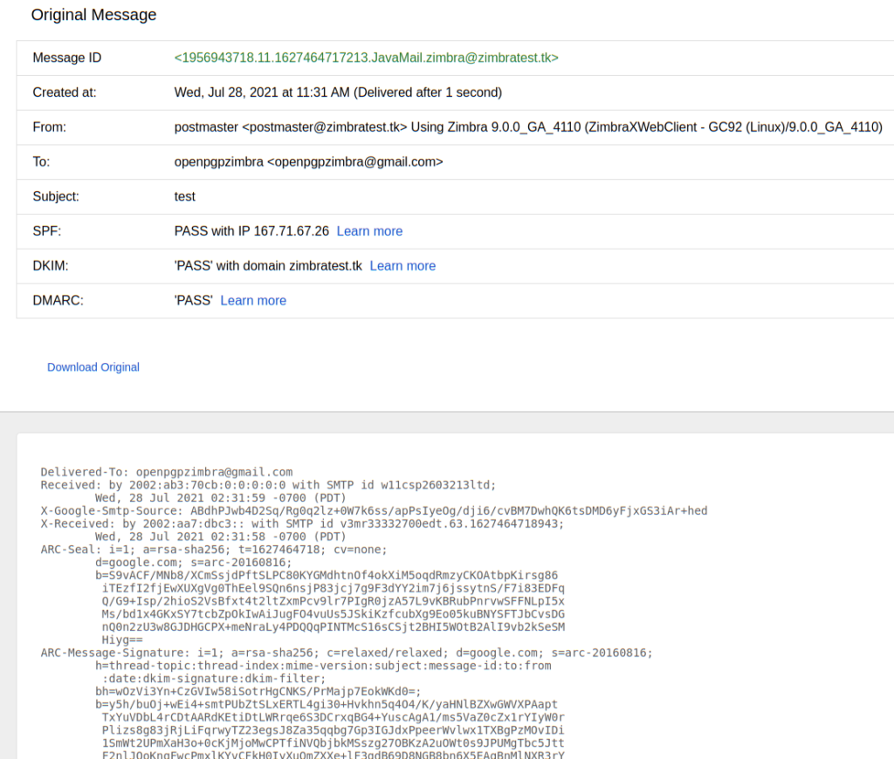Click inside the raw message source area
This screenshot has height=759, width=894.
(x=437, y=611)
